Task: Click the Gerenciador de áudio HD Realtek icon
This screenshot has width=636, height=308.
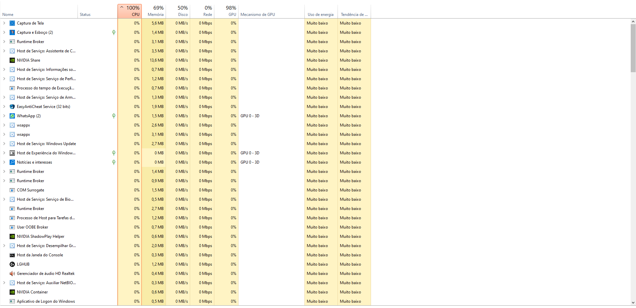Action: coord(12,274)
